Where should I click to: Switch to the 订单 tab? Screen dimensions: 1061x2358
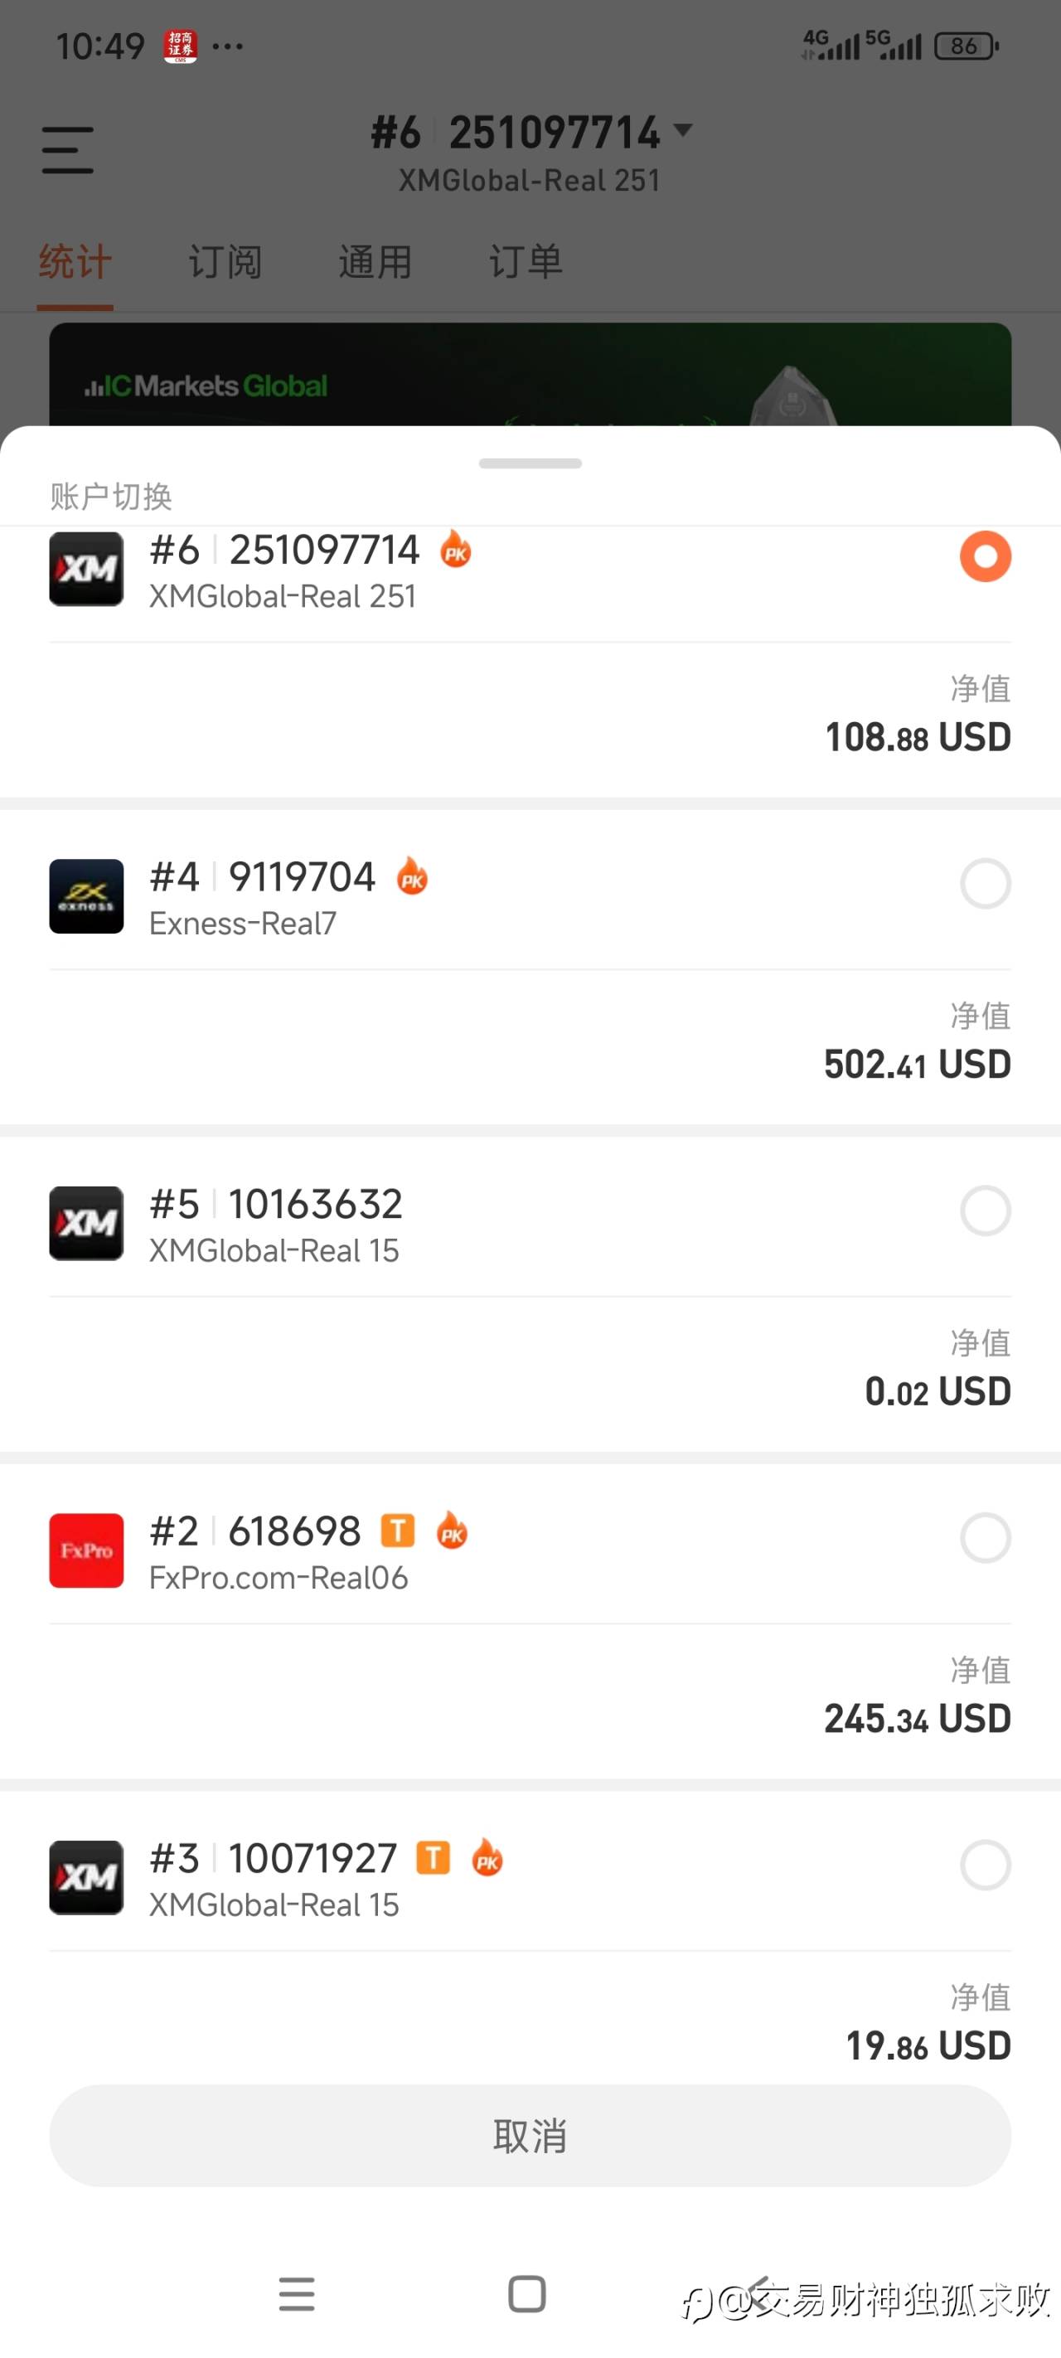point(526,263)
